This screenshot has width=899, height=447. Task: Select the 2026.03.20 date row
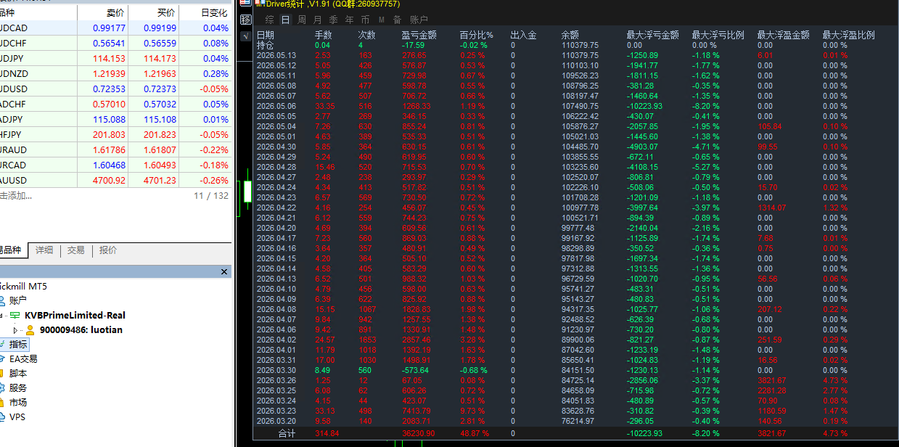[276, 421]
